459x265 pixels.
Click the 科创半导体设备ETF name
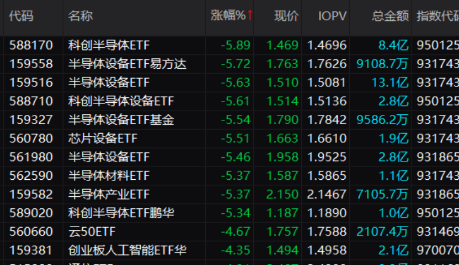coord(121,101)
